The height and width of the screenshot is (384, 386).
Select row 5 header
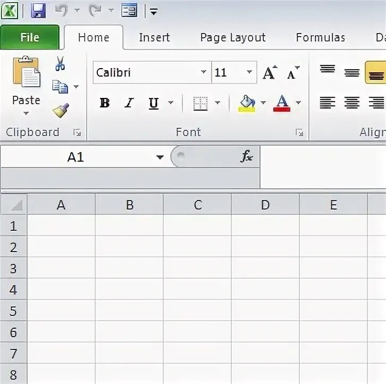(13, 311)
